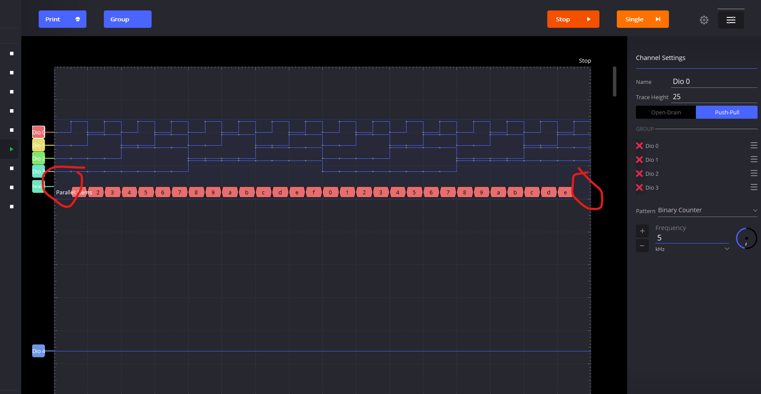761x394 pixels.
Task: Click the green play arrow in the left sidebar
Action: pos(10,149)
